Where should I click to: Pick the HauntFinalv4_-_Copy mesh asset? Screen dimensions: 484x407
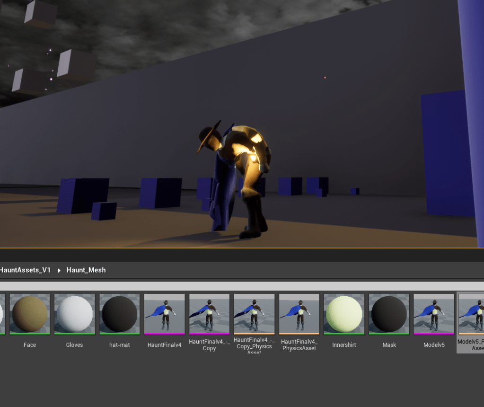pos(209,314)
